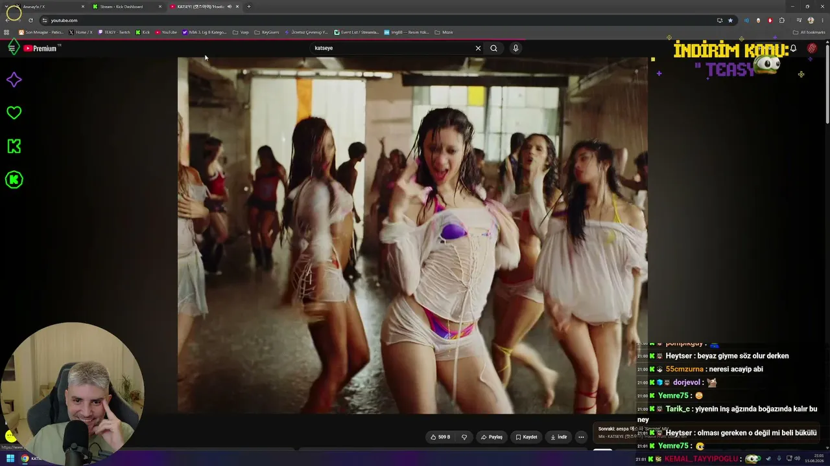
Task: Open ImgBB Resim Yük bookmark
Action: pyautogui.click(x=407, y=32)
